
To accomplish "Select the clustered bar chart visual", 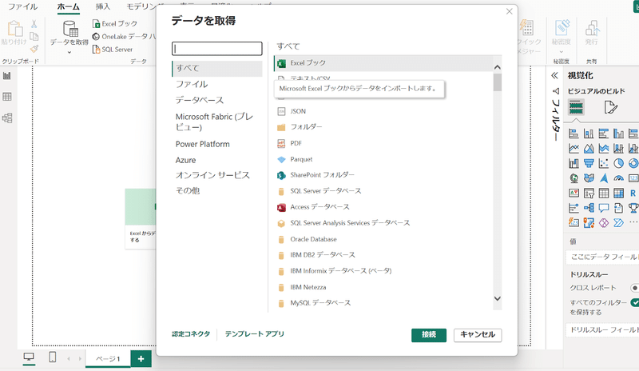I will tap(604, 134).
